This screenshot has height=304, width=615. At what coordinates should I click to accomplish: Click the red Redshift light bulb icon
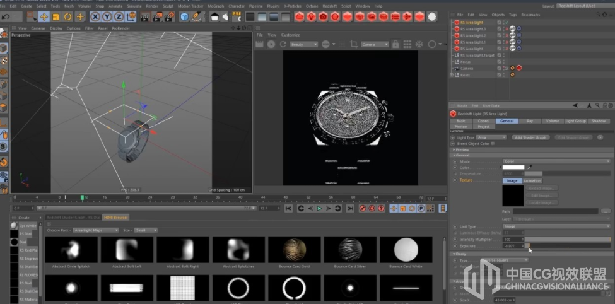pos(311,16)
